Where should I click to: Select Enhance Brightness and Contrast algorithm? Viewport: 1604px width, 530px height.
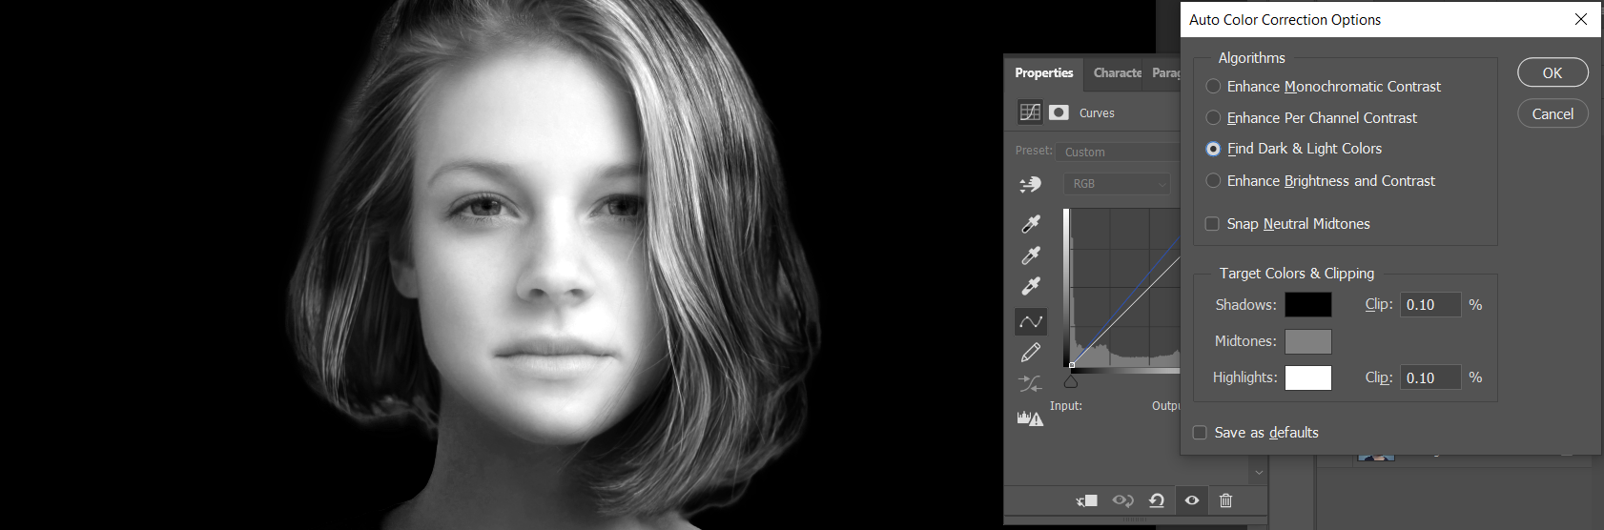tap(1213, 181)
